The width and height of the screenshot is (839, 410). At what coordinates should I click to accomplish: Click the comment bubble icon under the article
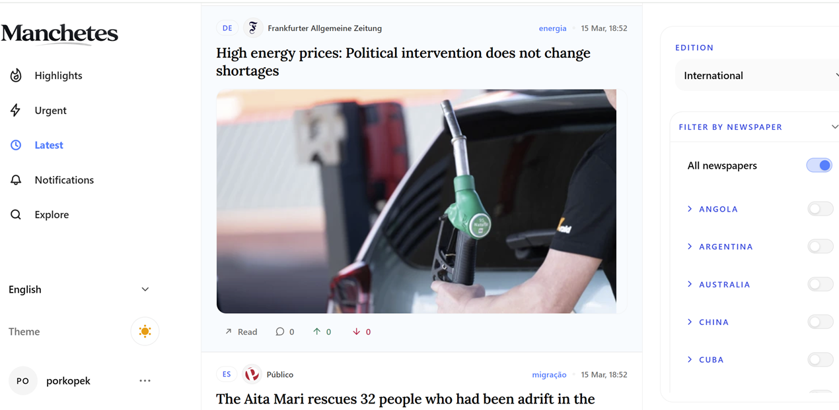click(x=280, y=332)
